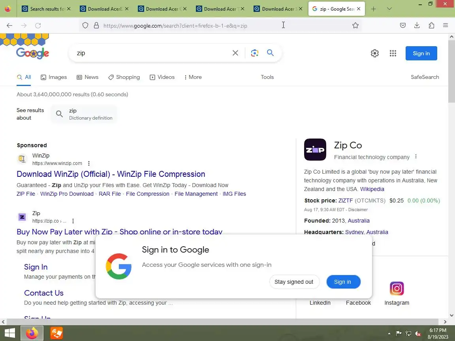Search by image with Google Lens
The width and height of the screenshot is (455, 341).
click(254, 53)
